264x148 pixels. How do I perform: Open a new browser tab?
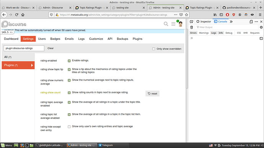(x=261, y=8)
